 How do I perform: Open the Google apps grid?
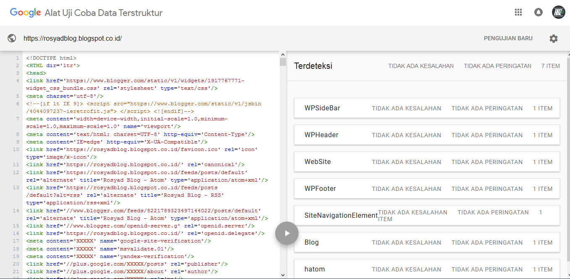[518, 13]
